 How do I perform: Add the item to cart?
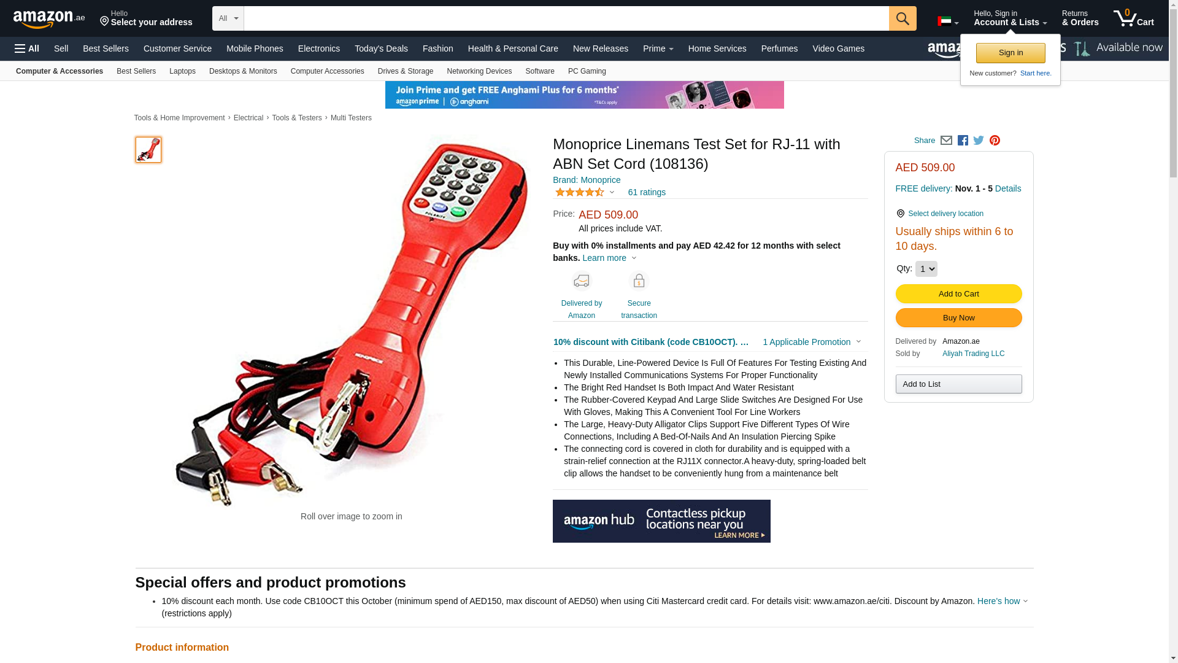pyautogui.click(x=958, y=294)
